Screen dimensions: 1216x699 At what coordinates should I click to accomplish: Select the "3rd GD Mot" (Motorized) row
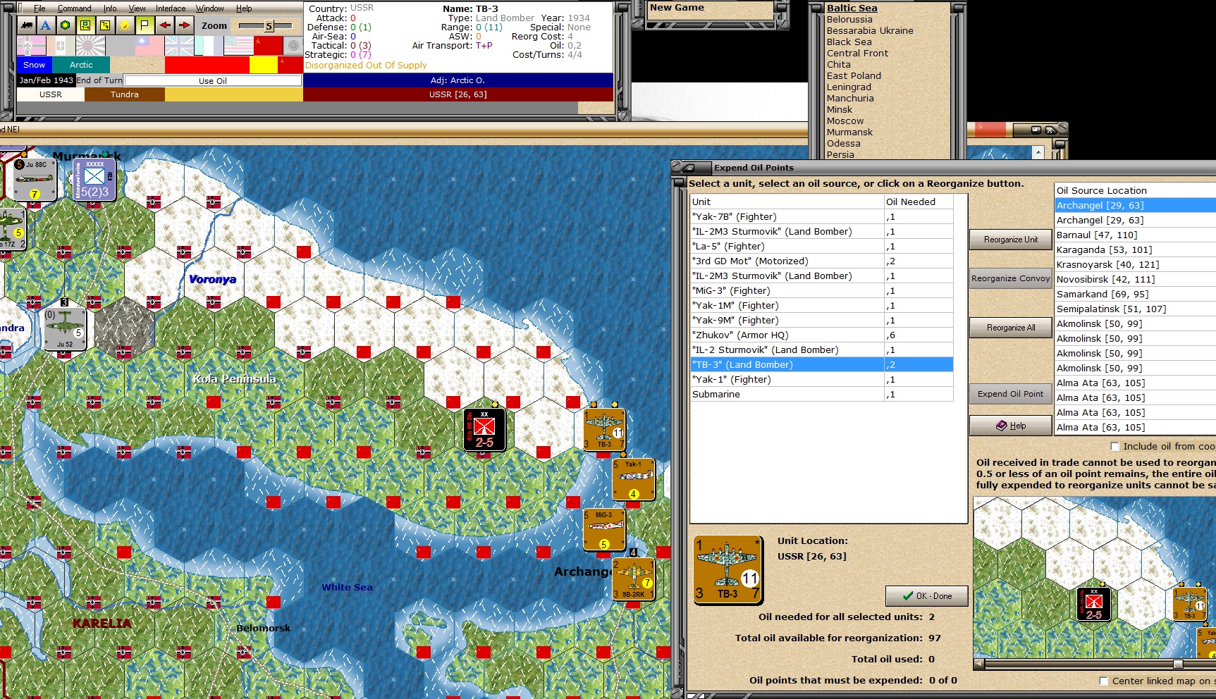pos(822,261)
